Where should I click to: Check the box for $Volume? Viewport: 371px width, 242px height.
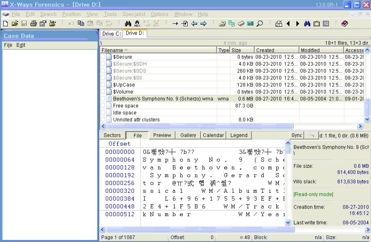click(103, 91)
